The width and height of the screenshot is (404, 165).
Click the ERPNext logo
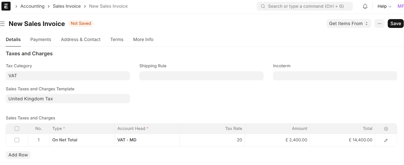click(x=6, y=6)
